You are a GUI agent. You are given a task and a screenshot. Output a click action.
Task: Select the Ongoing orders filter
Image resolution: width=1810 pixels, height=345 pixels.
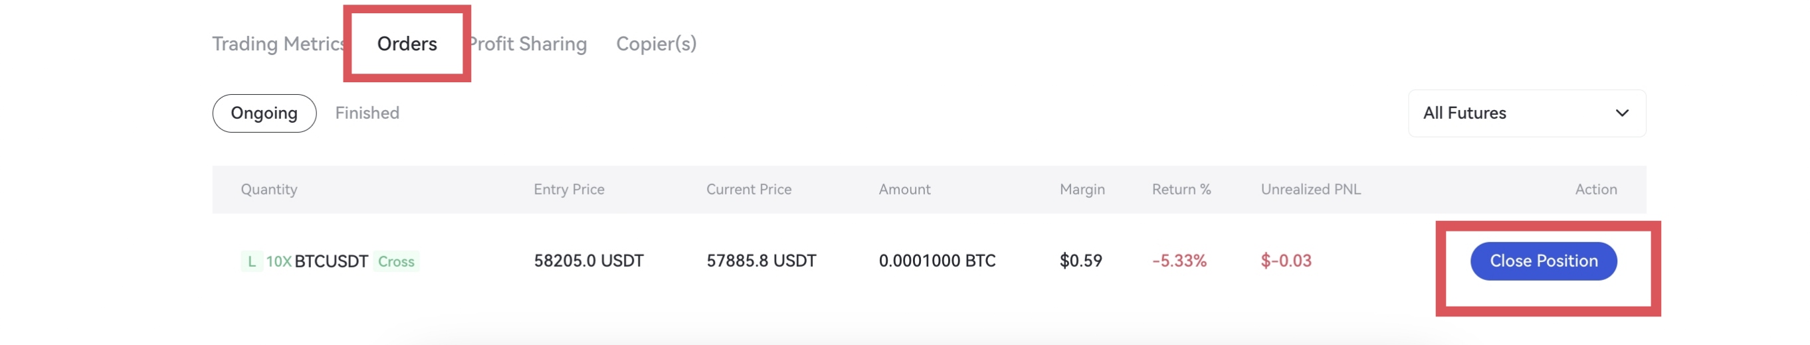[x=264, y=113]
